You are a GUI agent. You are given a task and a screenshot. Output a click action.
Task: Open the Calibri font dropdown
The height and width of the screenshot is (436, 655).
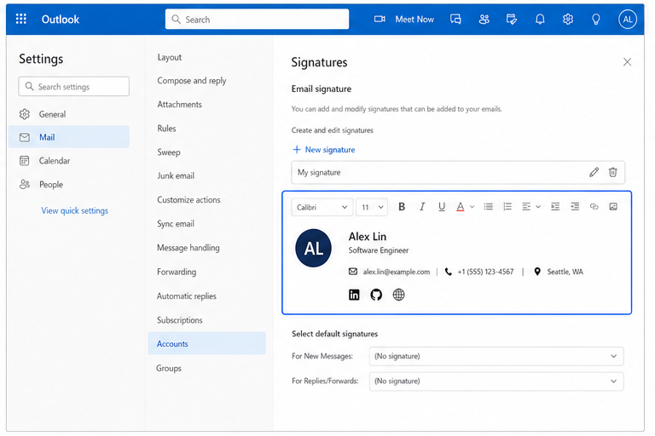[x=322, y=207]
